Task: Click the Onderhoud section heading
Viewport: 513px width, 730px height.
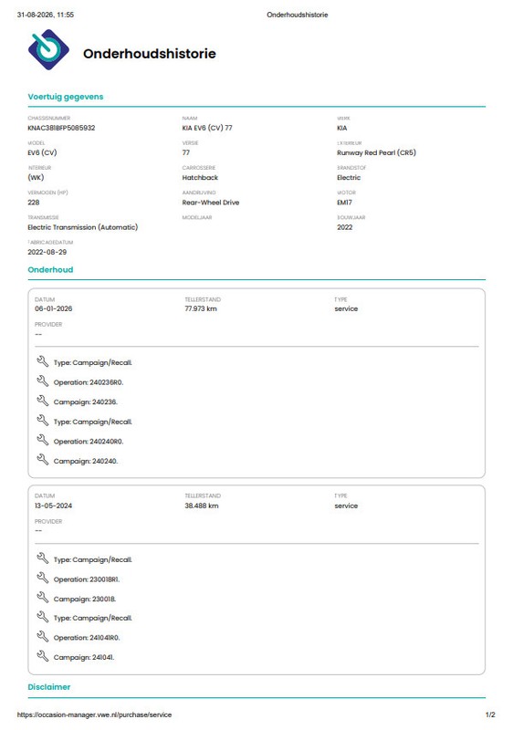Action: [50, 269]
